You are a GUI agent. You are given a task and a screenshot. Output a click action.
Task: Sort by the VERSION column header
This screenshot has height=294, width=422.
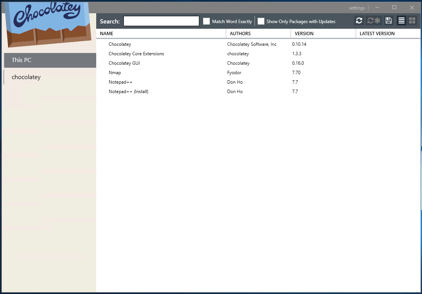tap(304, 33)
